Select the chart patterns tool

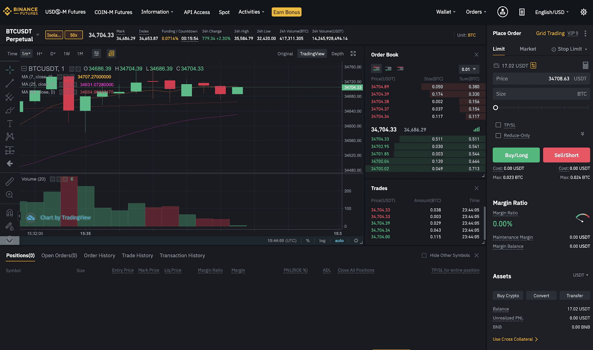pyautogui.click(x=10, y=137)
